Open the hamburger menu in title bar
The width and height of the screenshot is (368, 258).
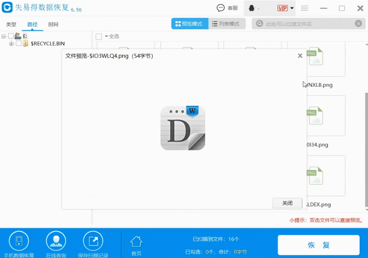304,8
